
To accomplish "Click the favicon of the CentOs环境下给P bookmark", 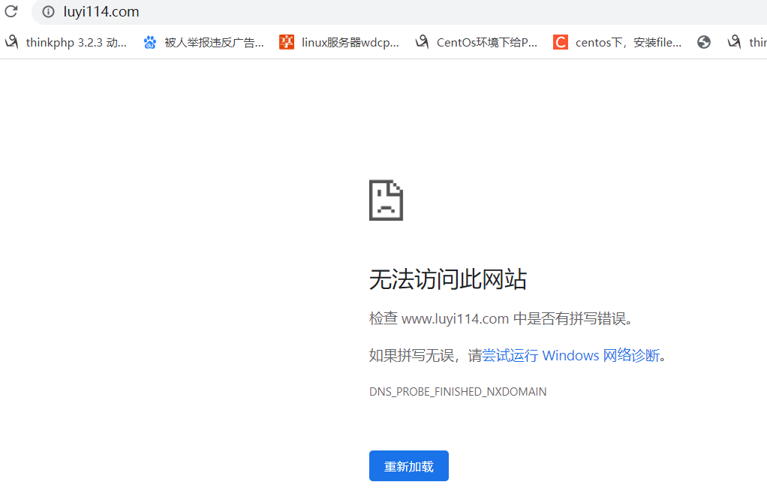I will [423, 43].
